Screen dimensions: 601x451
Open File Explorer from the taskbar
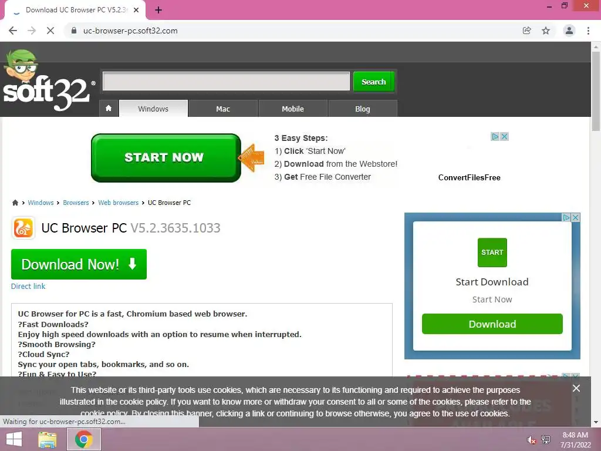tap(48, 439)
